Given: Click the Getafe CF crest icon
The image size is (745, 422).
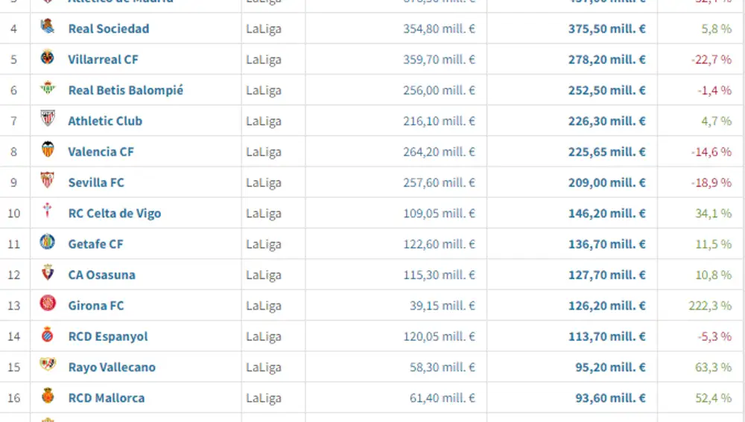Looking at the screenshot, I should tap(48, 242).
